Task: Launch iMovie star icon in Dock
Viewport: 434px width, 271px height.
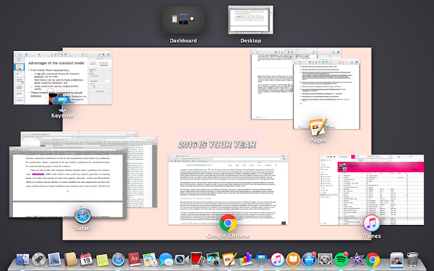Action: click(x=357, y=259)
